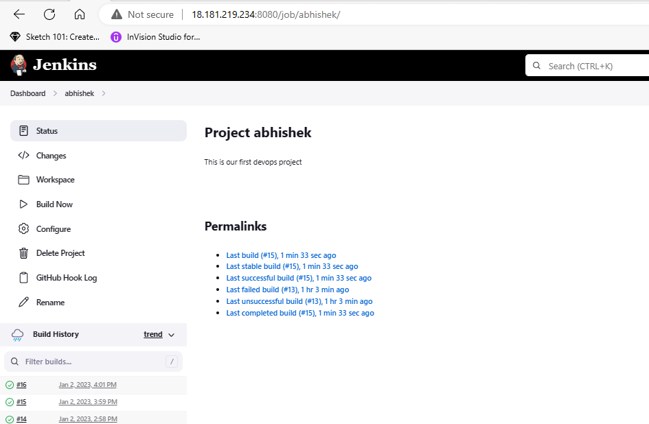
Task: Open GitHub Hook Log
Action: 98,278
